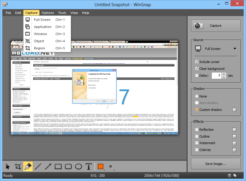Toggle Include cursor checkbox
The image size is (246, 181).
197,62
